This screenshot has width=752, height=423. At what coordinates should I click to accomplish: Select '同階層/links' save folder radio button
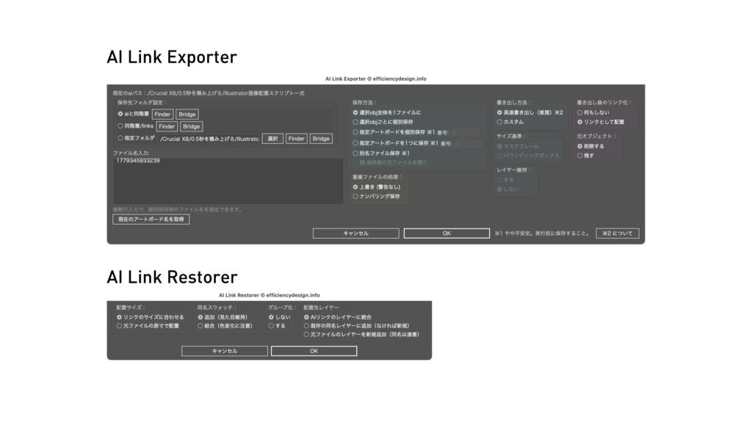click(120, 126)
